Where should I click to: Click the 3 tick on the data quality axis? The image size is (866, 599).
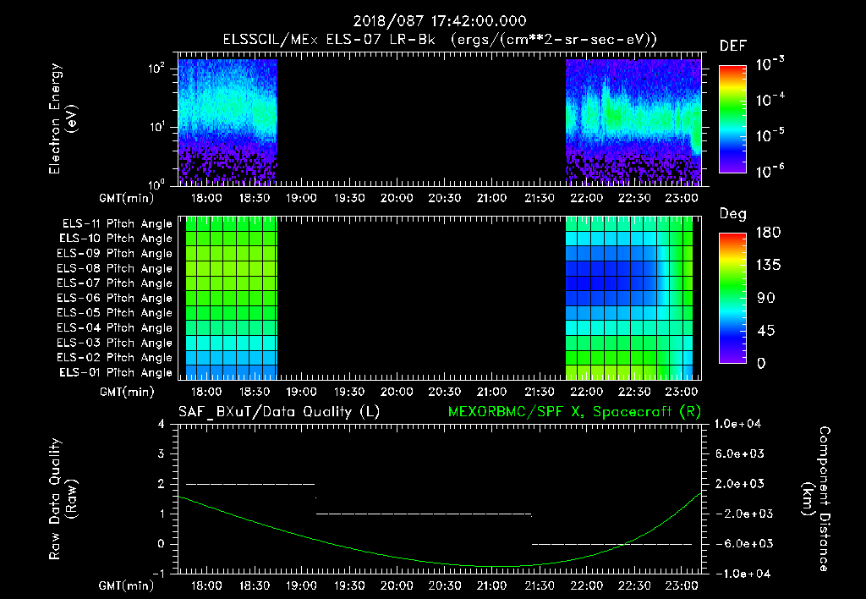click(162, 453)
